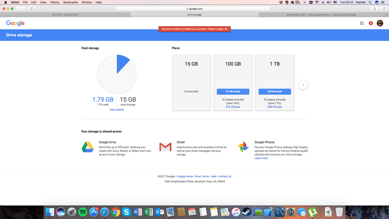Open the Trash in the Dock
389x219 pixels.
click(x=339, y=212)
